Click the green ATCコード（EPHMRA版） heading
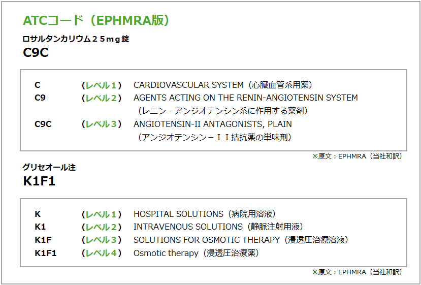Viewport: 421px width, 285px height. (x=96, y=20)
